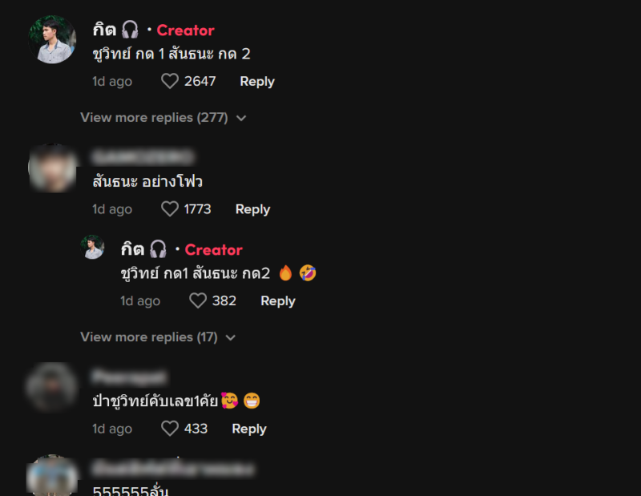Open blurred username above second comment
Image resolution: width=641 pixels, height=496 pixels.
coord(143,156)
